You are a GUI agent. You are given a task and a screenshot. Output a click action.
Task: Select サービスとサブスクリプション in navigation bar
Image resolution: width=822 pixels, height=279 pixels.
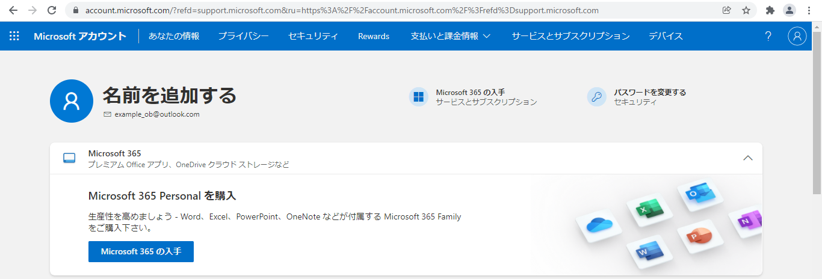570,36
